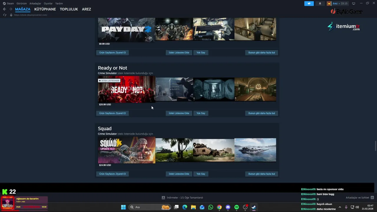The image size is (377, 212).
Task: Click the volume speaker icon in tray
Action: point(357,207)
